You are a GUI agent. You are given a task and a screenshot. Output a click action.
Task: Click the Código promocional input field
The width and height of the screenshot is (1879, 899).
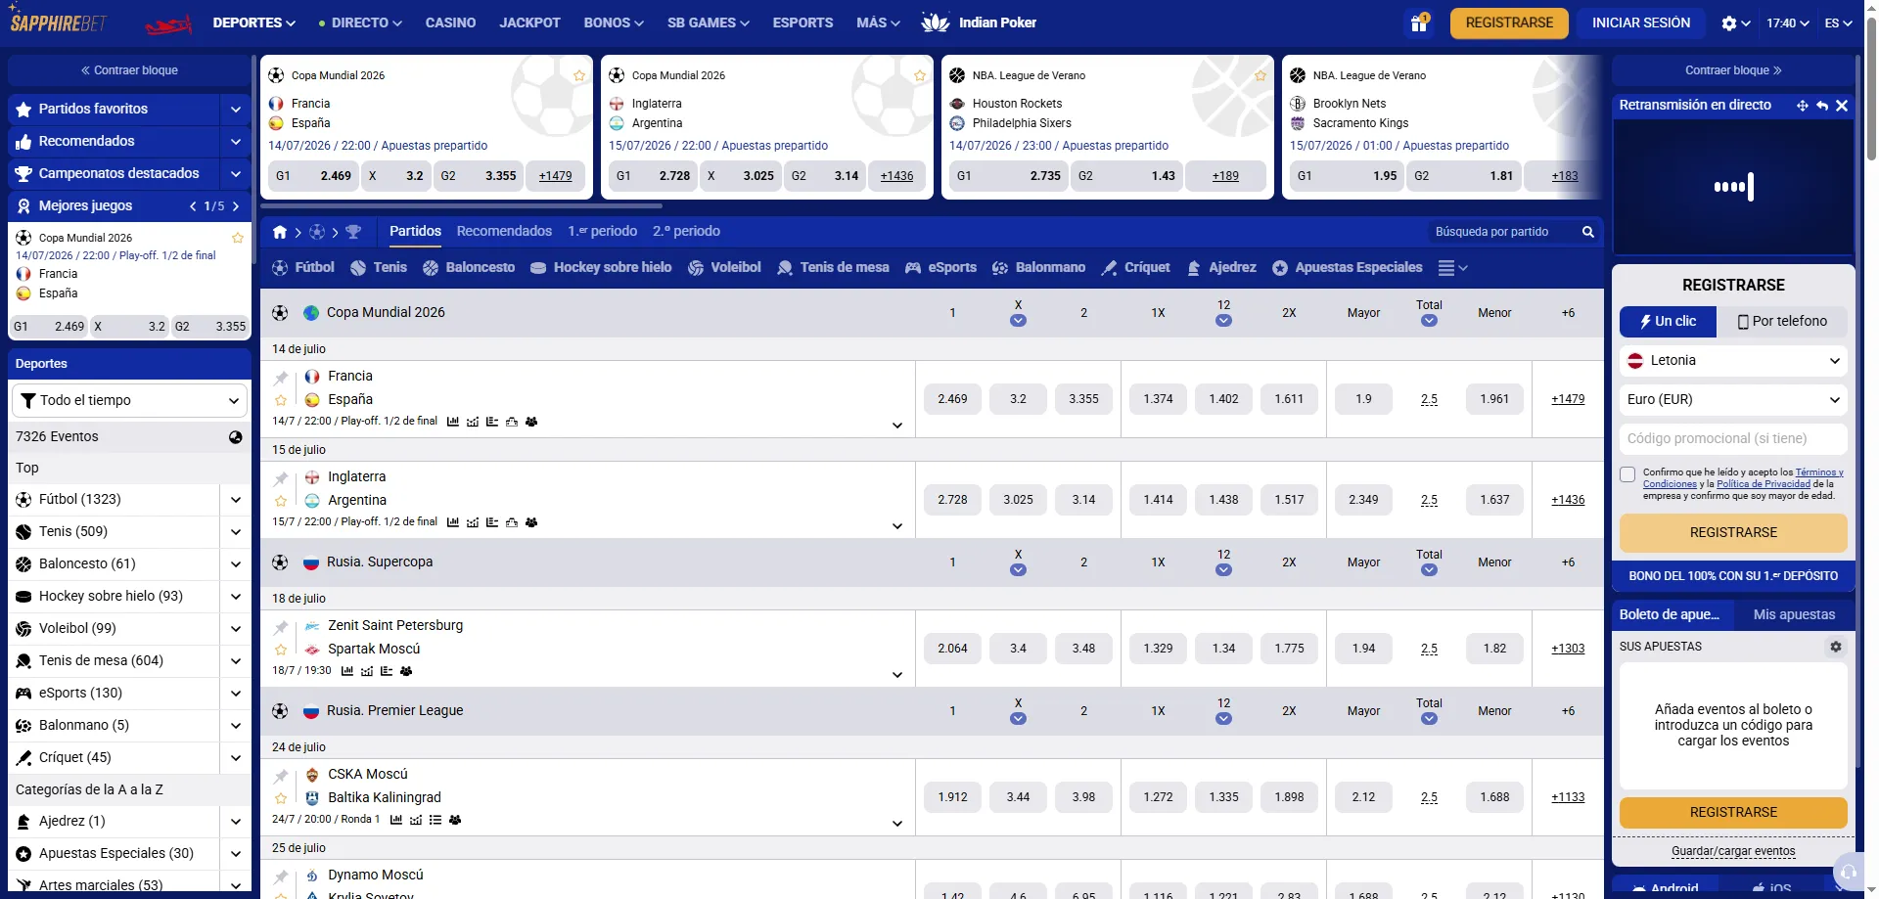click(x=1733, y=439)
